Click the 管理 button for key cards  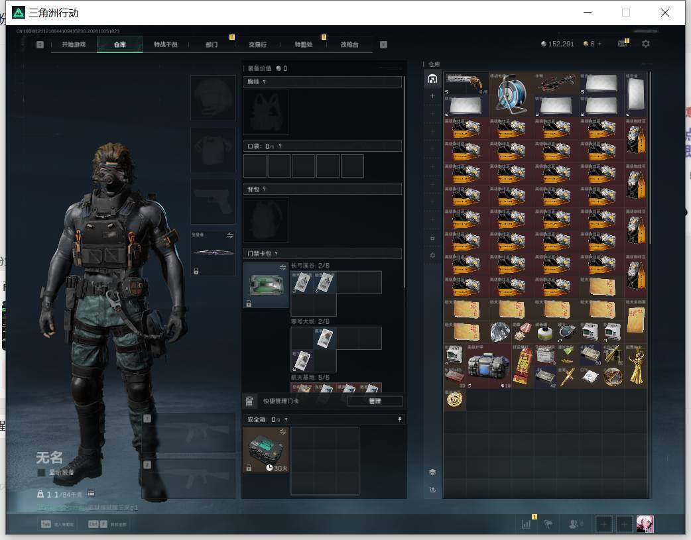375,401
